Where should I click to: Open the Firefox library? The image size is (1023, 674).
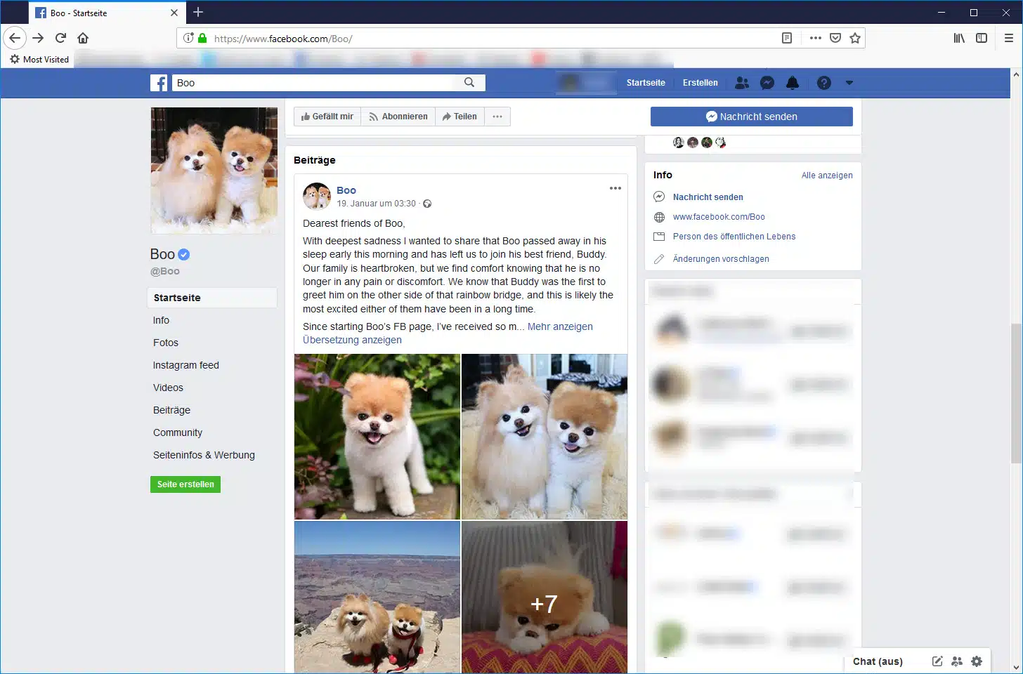[x=959, y=38]
